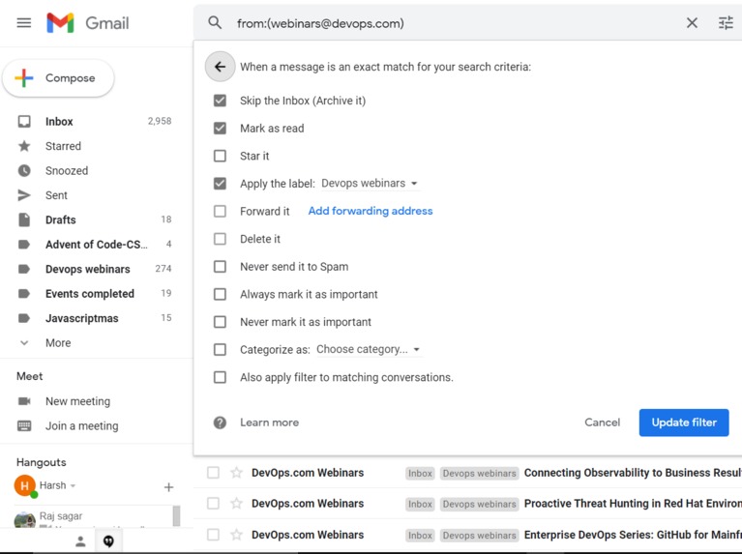
Task: Check the Categorize as option
Action: coord(220,350)
